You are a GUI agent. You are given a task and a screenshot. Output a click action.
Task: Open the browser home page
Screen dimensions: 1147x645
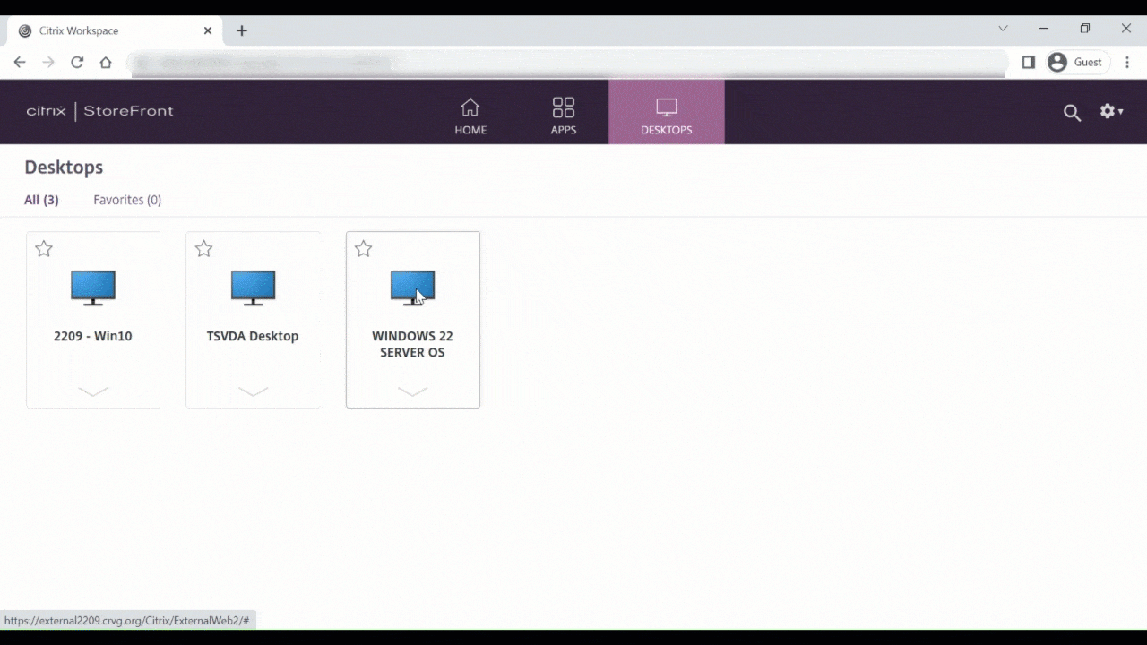(106, 62)
